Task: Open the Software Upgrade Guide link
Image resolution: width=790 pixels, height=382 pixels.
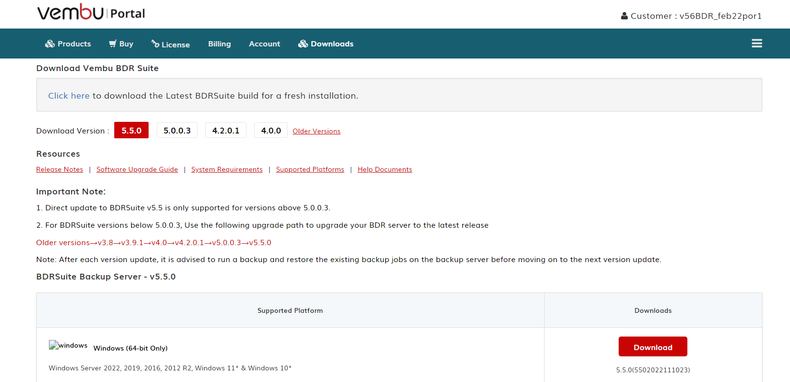Action: pyautogui.click(x=137, y=169)
